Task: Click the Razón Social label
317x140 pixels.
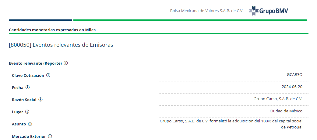Action: [x=24, y=100]
